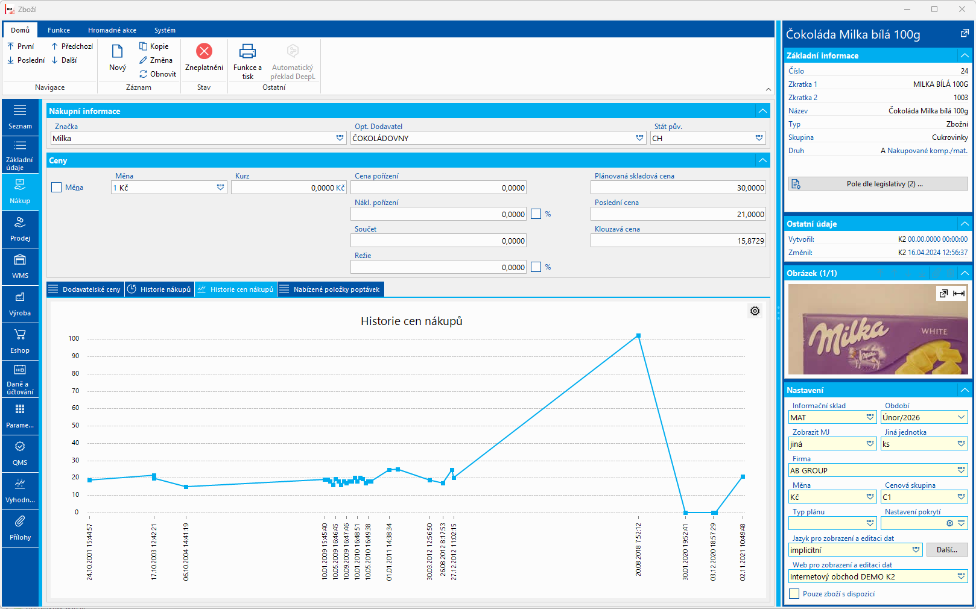This screenshot has width=976, height=609.
Task: Collapse the Ceny section
Action: [763, 160]
